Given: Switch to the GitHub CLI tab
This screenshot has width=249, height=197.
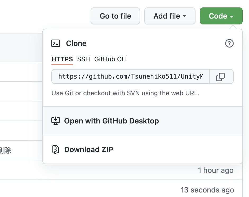Looking at the screenshot, I should (110, 59).
